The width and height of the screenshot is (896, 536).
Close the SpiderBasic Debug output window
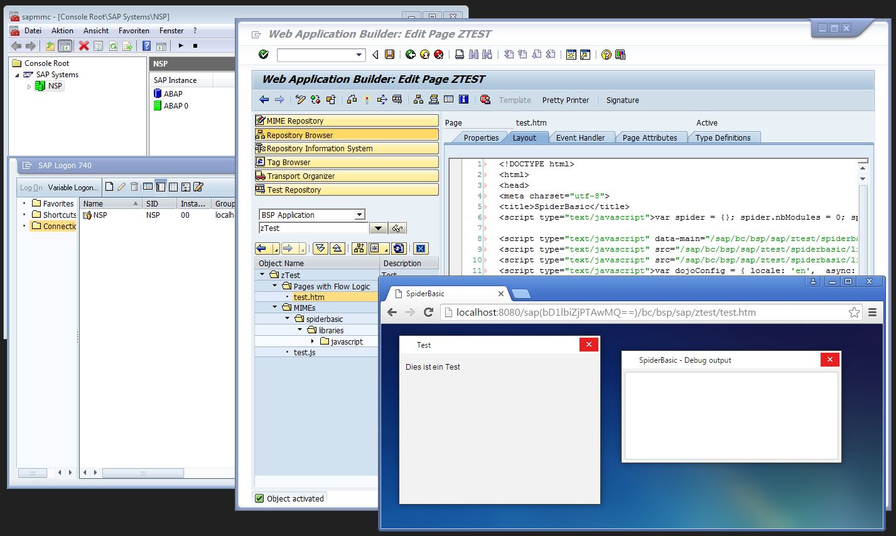point(829,359)
